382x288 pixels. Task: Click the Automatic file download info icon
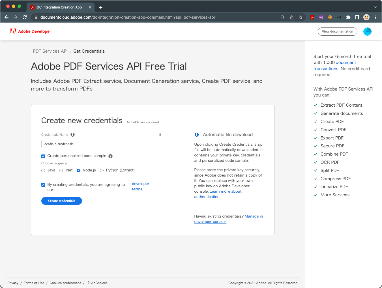197,134
